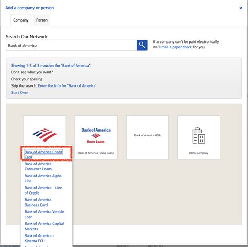Open the mail a paper check link

(176, 47)
